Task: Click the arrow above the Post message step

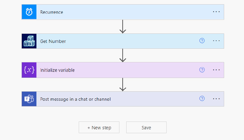Action: (x=123, y=84)
